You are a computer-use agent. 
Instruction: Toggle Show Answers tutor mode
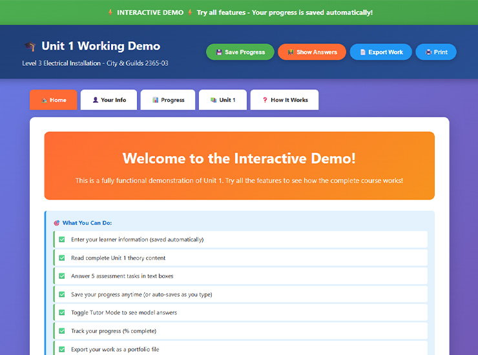[312, 52]
